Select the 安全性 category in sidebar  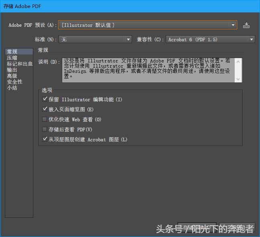point(19,82)
